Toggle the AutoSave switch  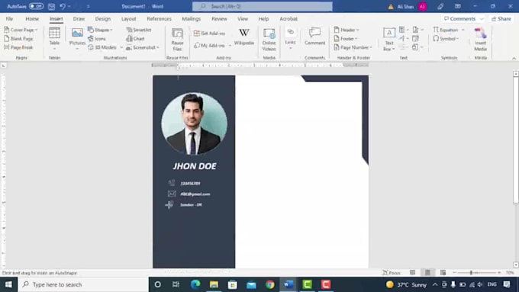[x=36, y=6]
